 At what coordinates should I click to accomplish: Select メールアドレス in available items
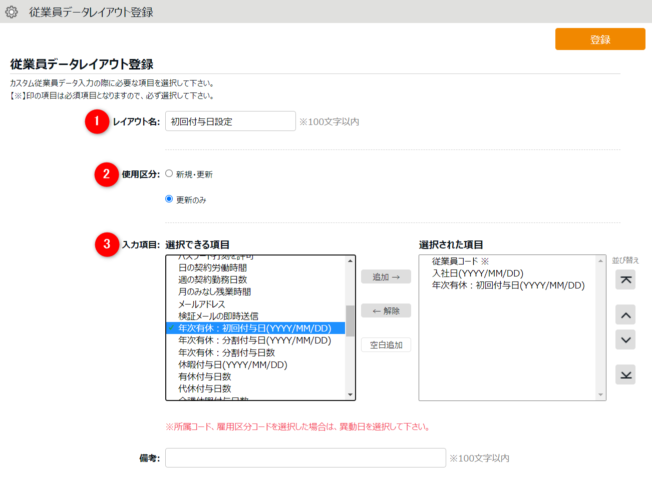pos(202,304)
